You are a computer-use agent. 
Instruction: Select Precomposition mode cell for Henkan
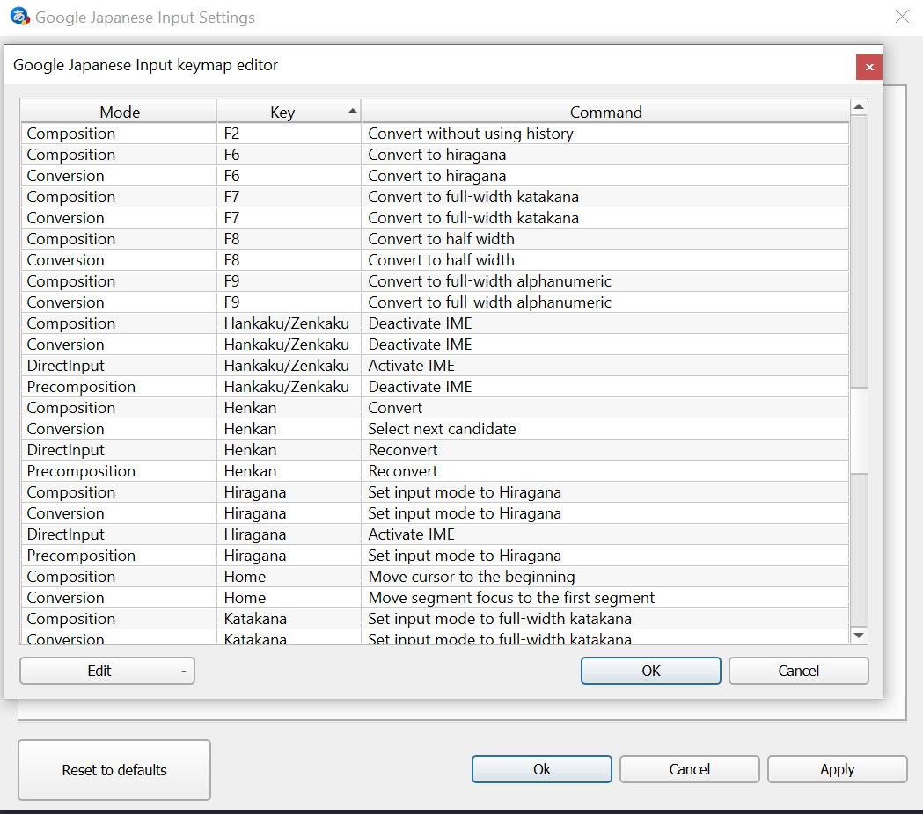click(x=119, y=471)
